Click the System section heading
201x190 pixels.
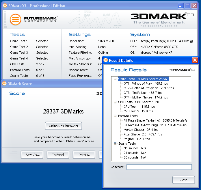click(x=140, y=34)
